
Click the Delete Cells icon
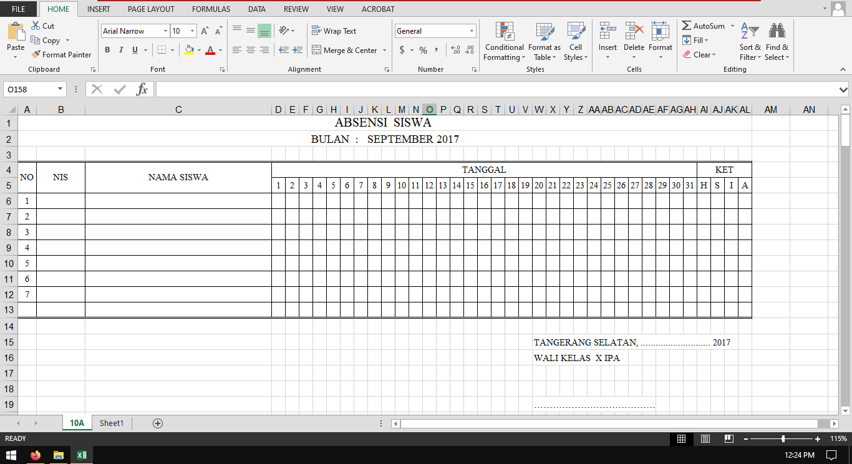(633, 37)
